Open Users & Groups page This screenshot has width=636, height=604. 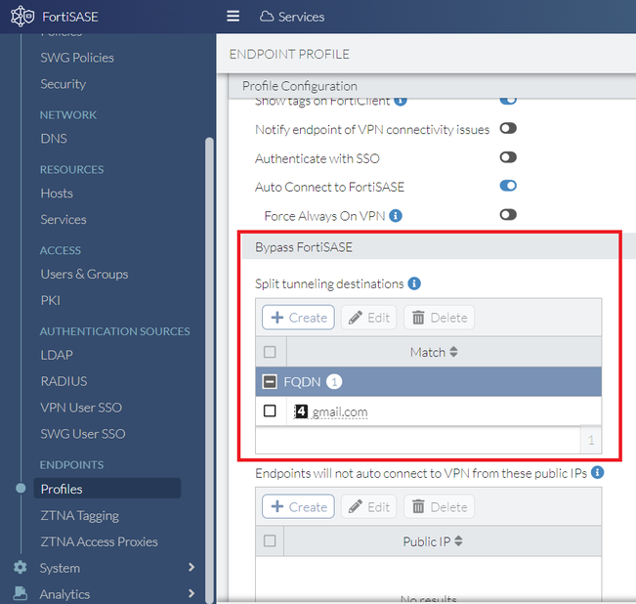point(84,275)
